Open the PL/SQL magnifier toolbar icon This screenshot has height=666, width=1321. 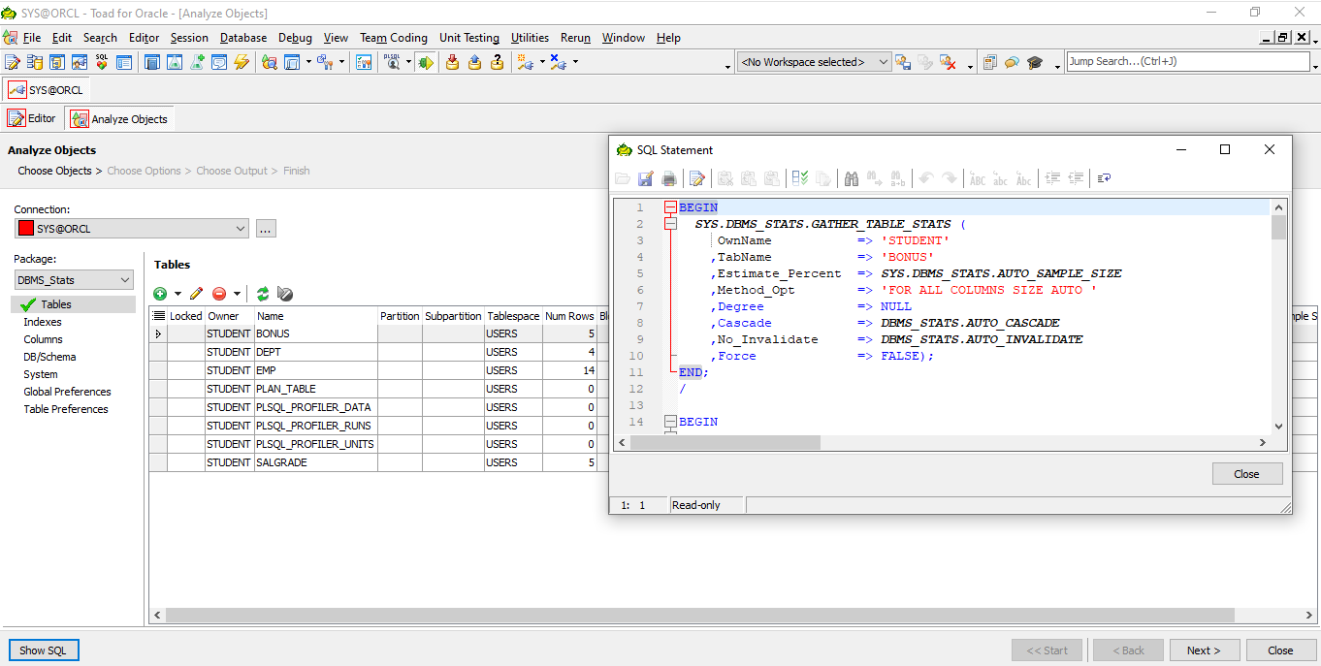coord(393,62)
